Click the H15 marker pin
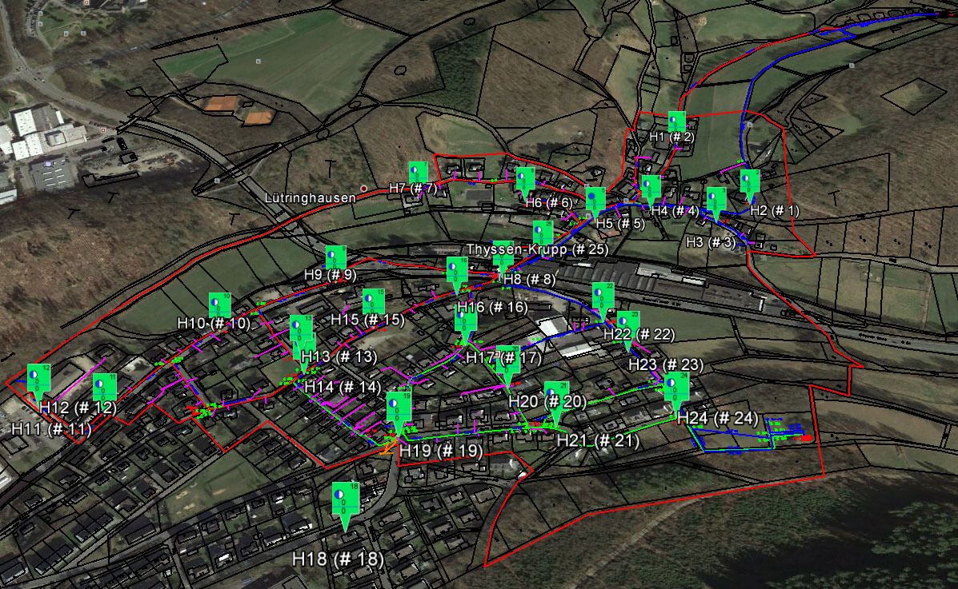The image size is (958, 589). (x=373, y=302)
